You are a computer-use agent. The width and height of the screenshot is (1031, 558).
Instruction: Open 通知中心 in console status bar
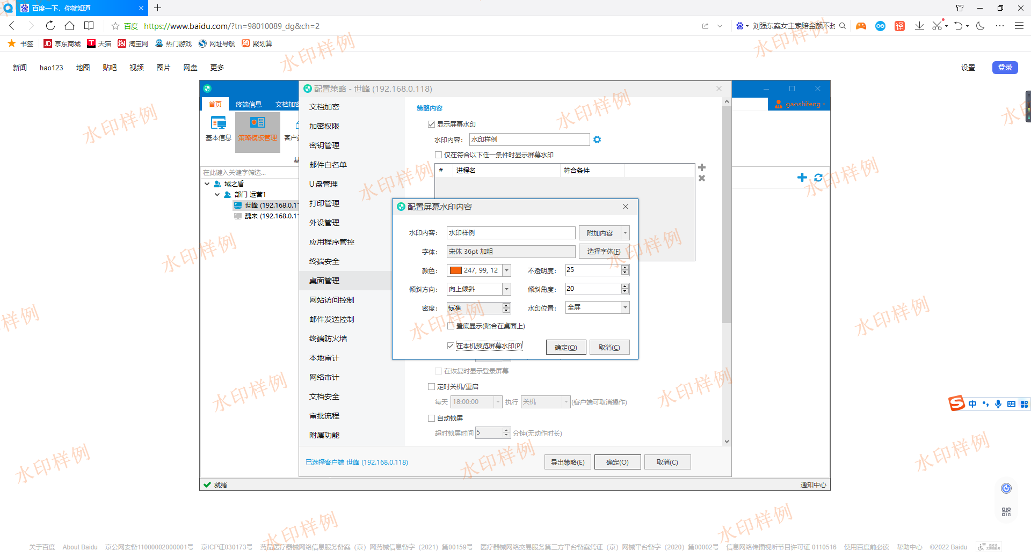(x=814, y=485)
